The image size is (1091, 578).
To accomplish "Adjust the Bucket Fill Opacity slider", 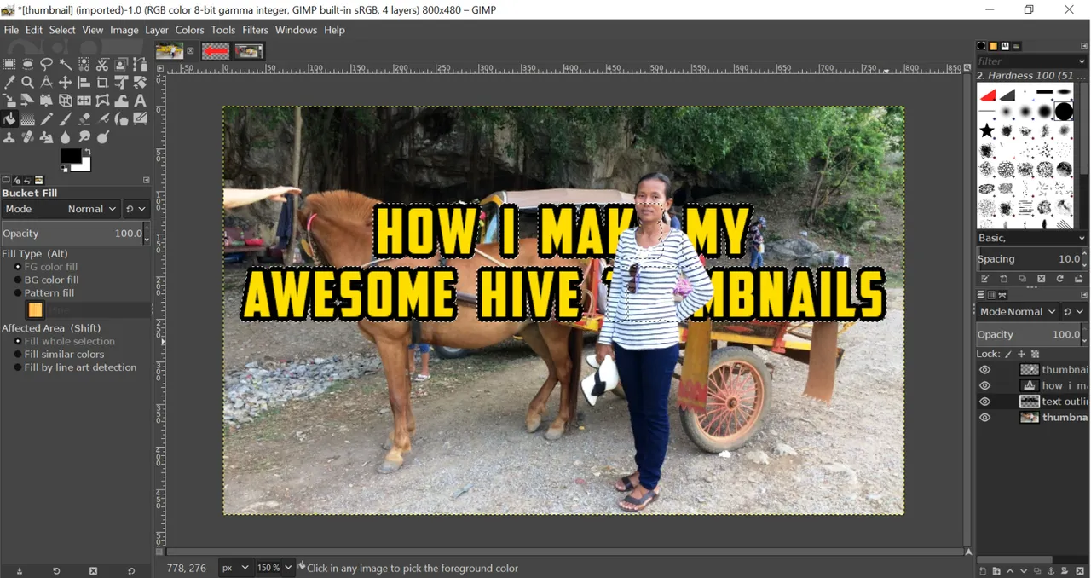I will pyautogui.click(x=74, y=234).
